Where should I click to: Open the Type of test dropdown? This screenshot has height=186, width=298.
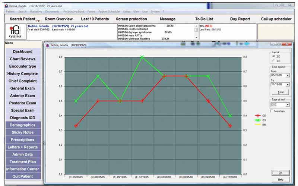[287, 105]
